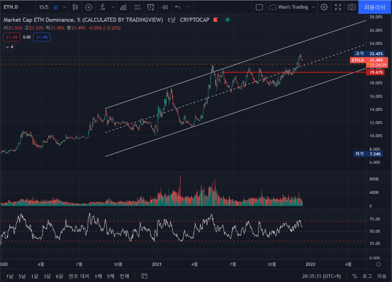Expand the time interval dropdown
The width and height of the screenshot is (392, 282).
[64, 7]
